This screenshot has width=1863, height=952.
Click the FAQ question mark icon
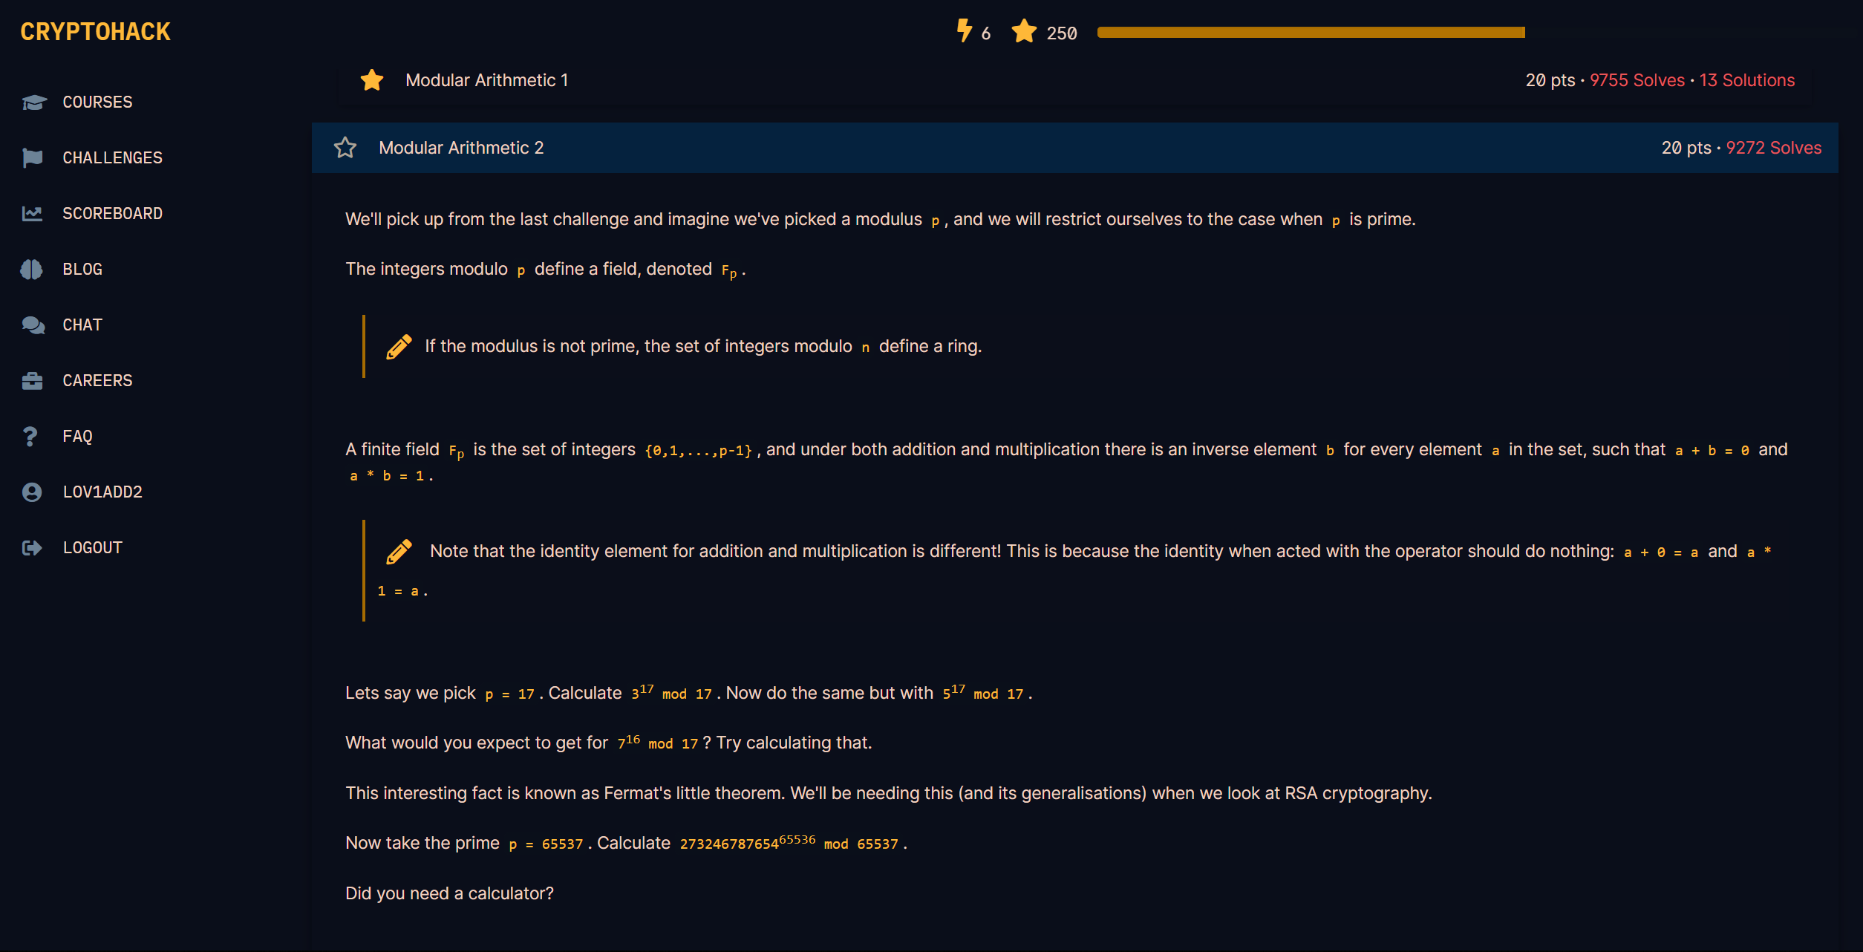click(30, 437)
